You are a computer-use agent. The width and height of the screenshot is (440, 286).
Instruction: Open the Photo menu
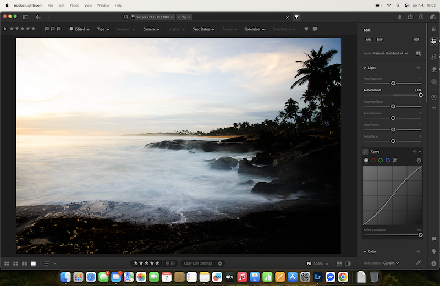click(x=74, y=5)
